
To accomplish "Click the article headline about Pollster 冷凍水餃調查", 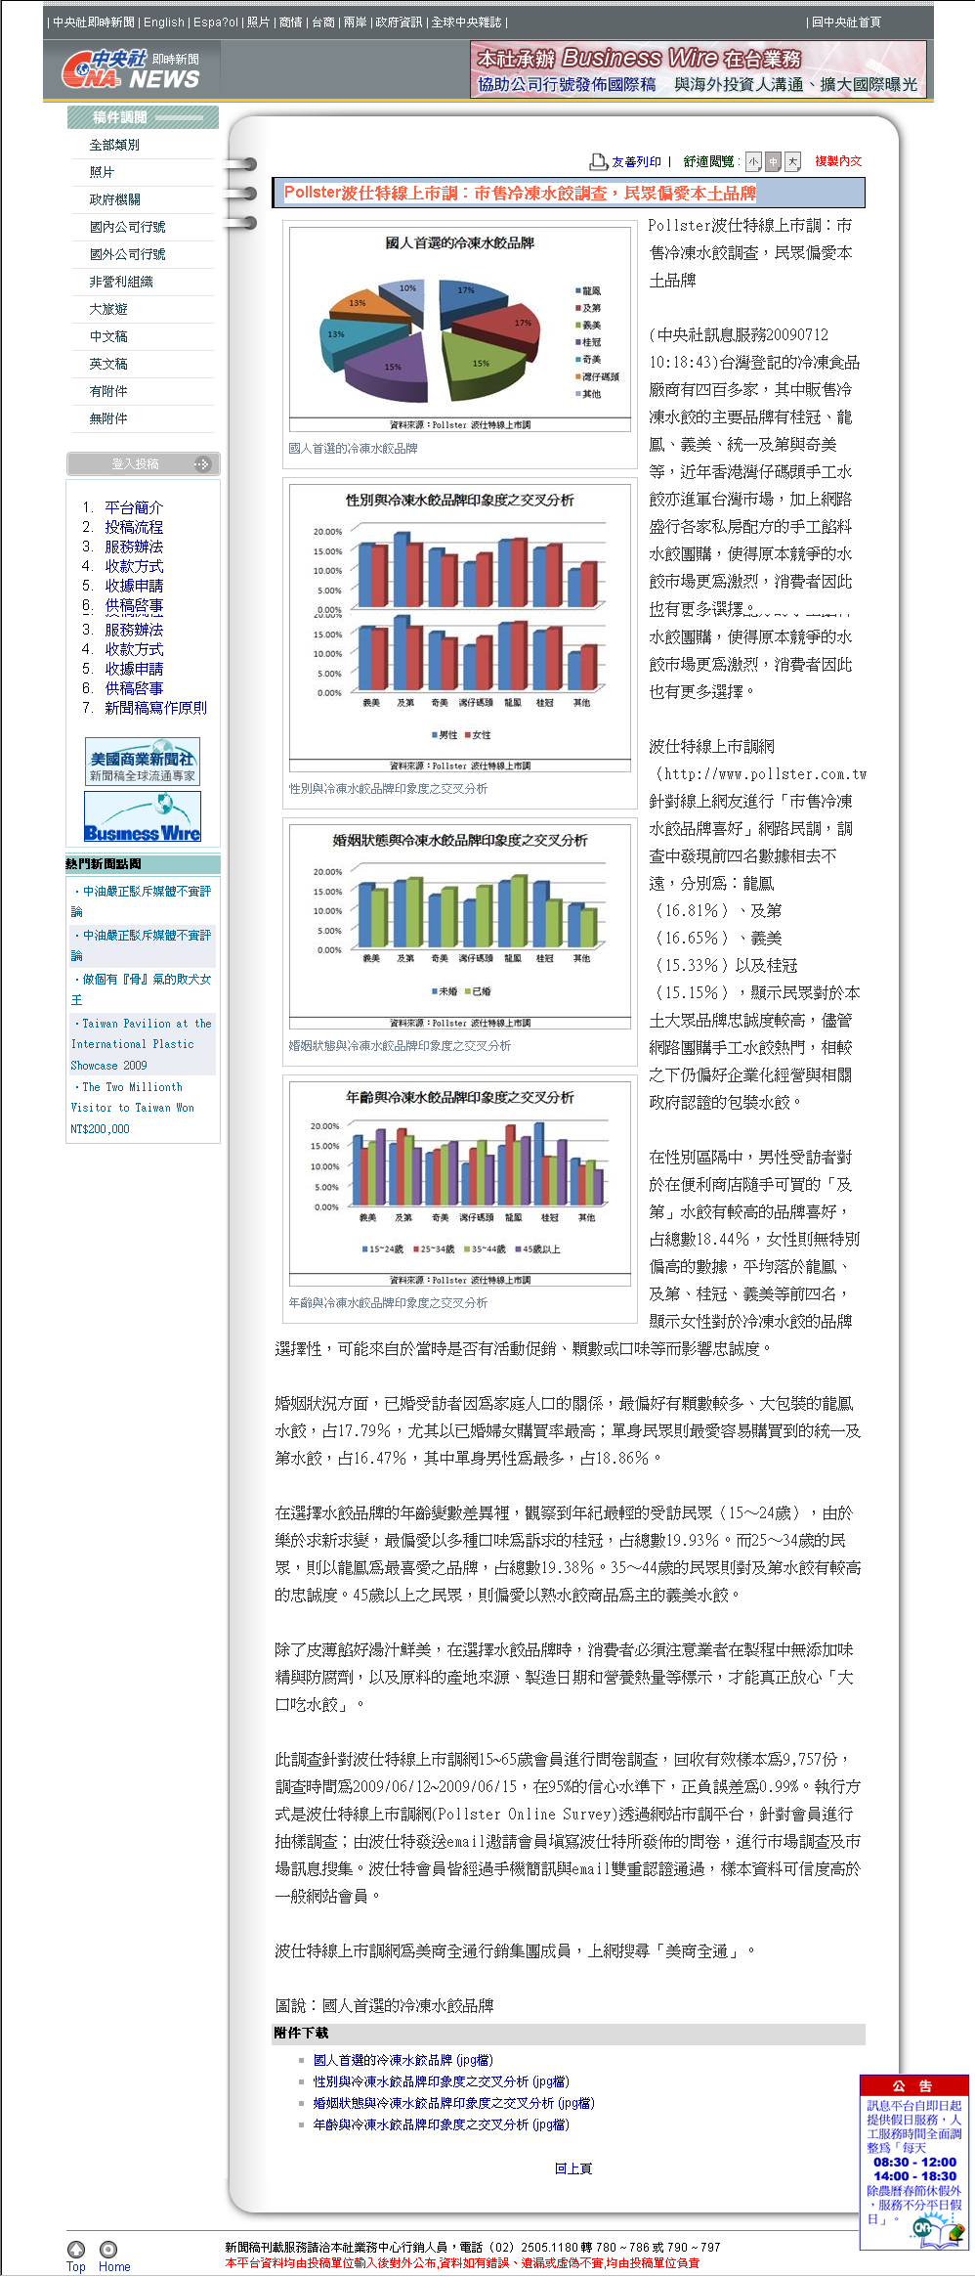I will (520, 193).
